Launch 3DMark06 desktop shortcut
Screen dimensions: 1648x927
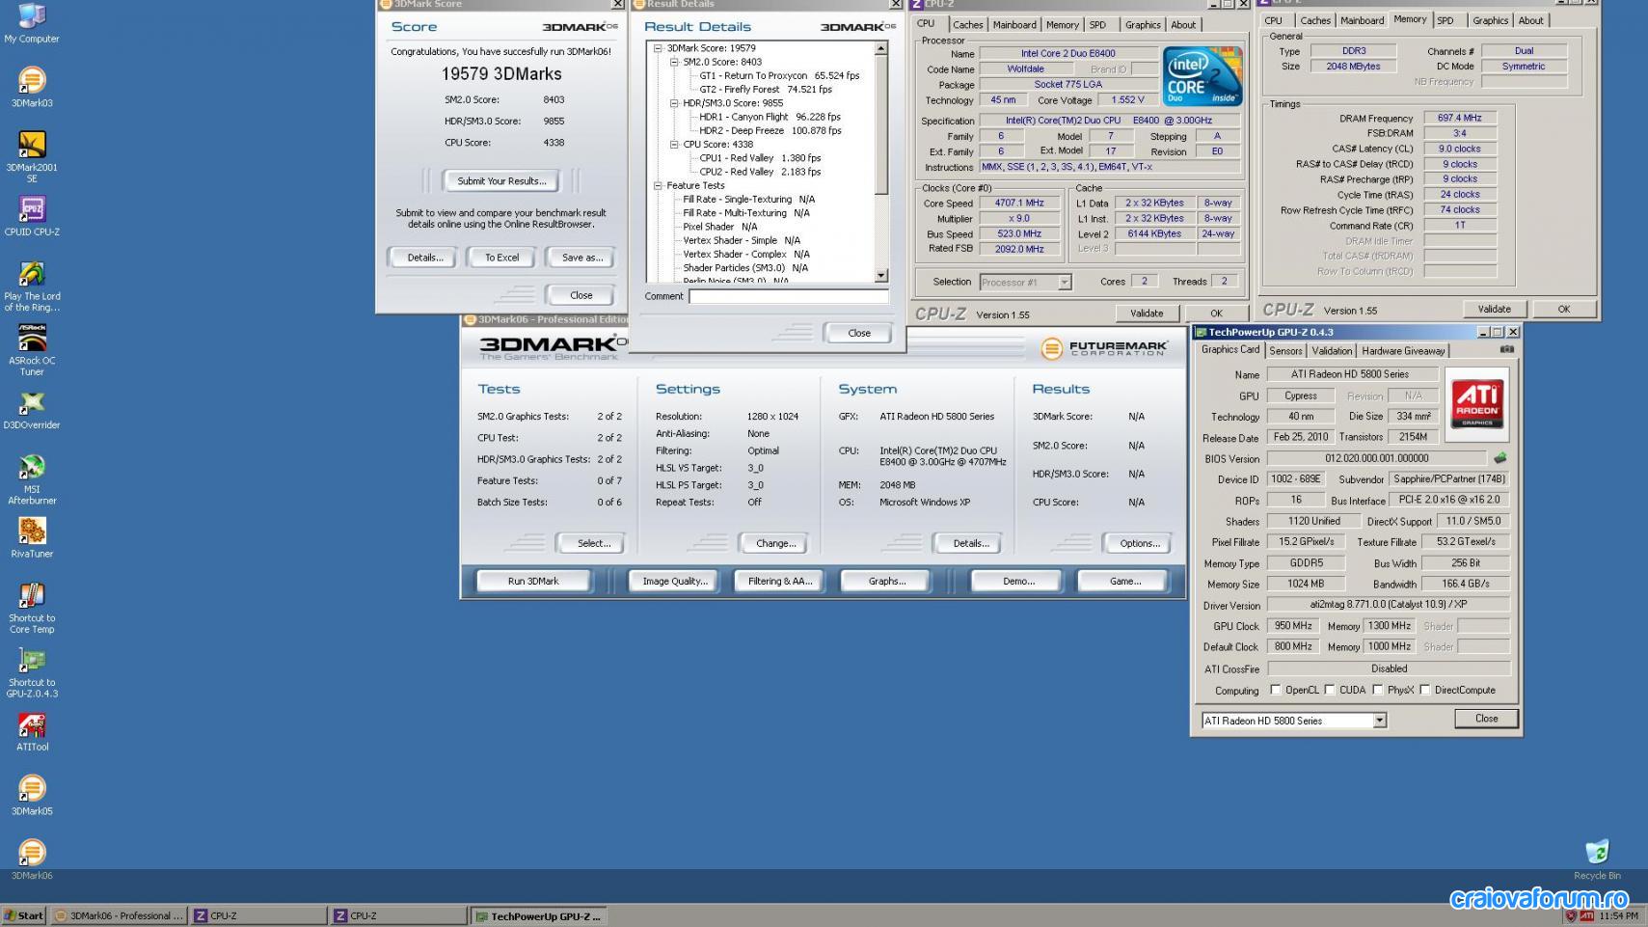[32, 860]
